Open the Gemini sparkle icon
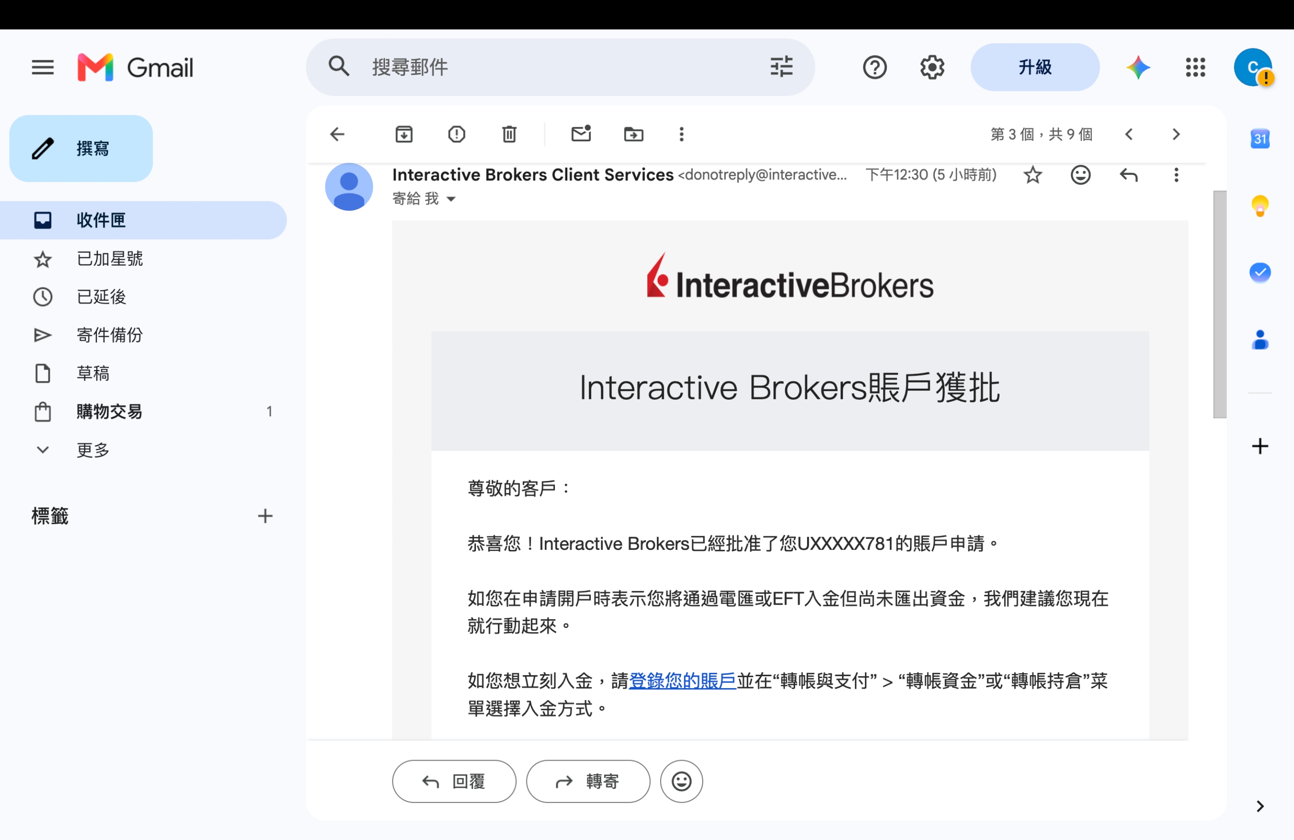The image size is (1294, 840). pos(1138,67)
